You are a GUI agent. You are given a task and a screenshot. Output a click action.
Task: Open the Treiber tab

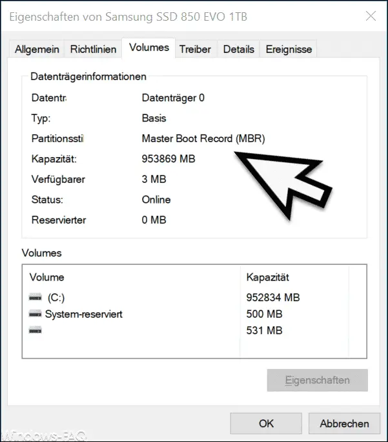click(x=195, y=49)
